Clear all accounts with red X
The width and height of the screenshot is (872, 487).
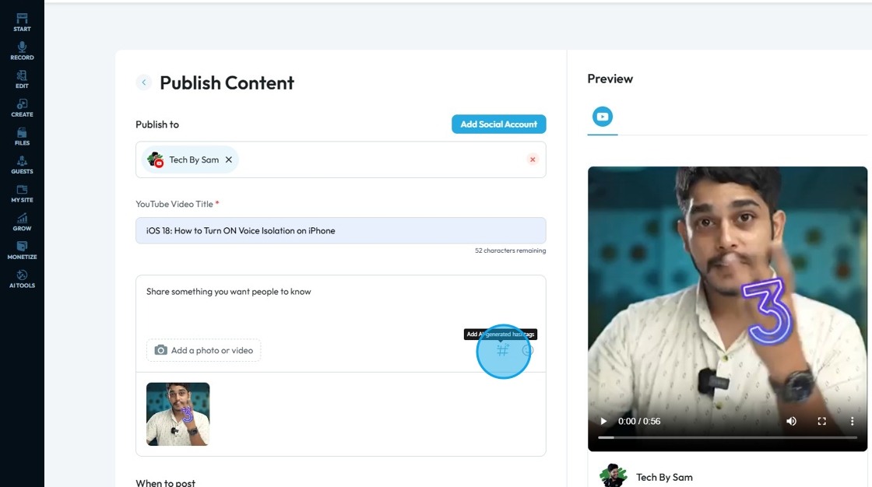coord(533,159)
